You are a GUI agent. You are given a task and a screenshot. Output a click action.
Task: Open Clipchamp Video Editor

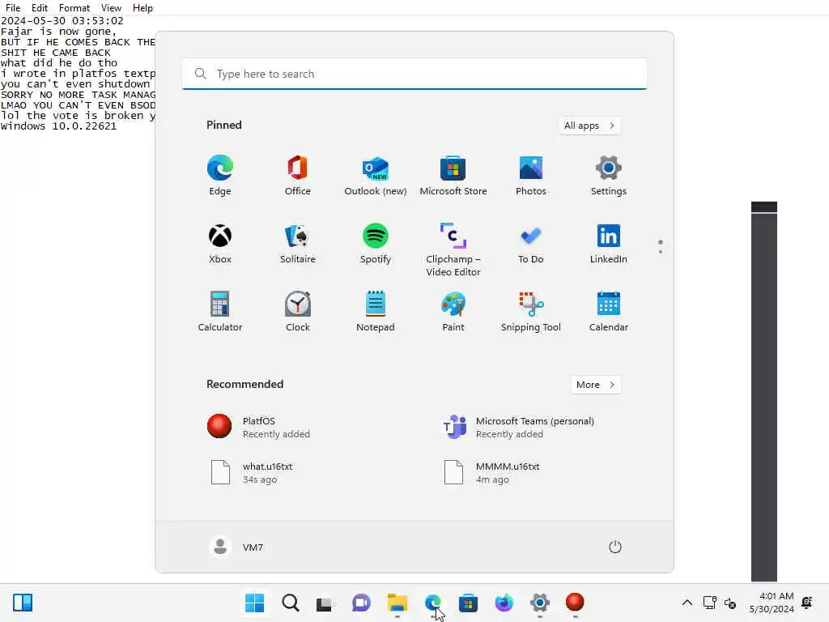coord(453,249)
